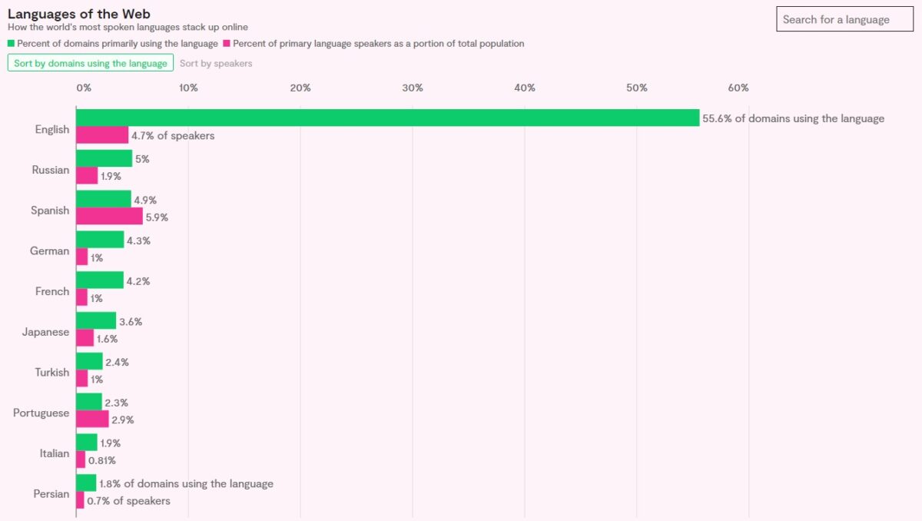
Task: Enable sorting by speakers
Action: [217, 63]
